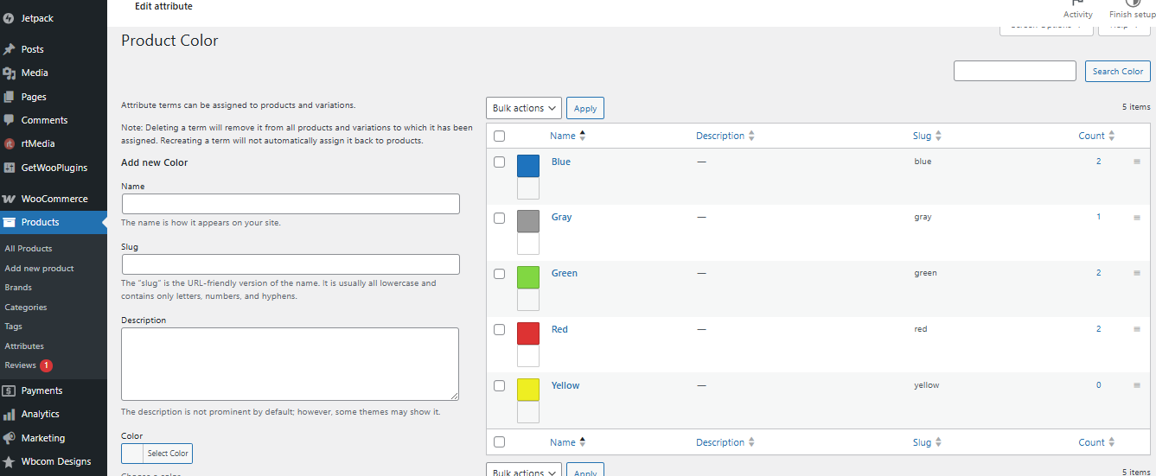The width and height of the screenshot is (1156, 476).
Task: Click the Select Color swatch button
Action: point(156,454)
